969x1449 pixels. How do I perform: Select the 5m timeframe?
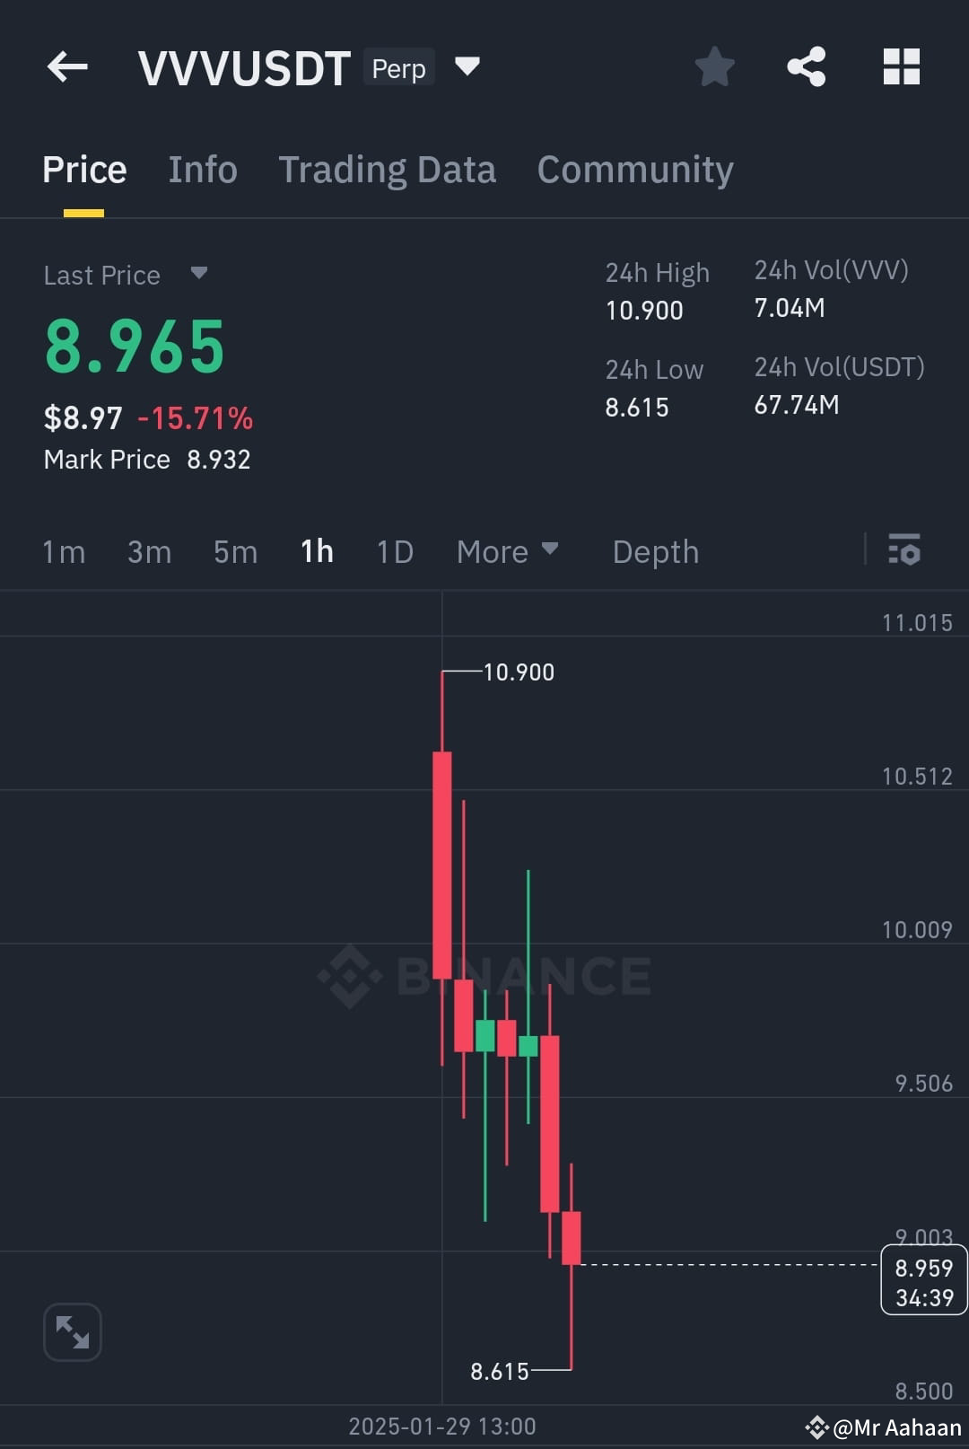(235, 551)
